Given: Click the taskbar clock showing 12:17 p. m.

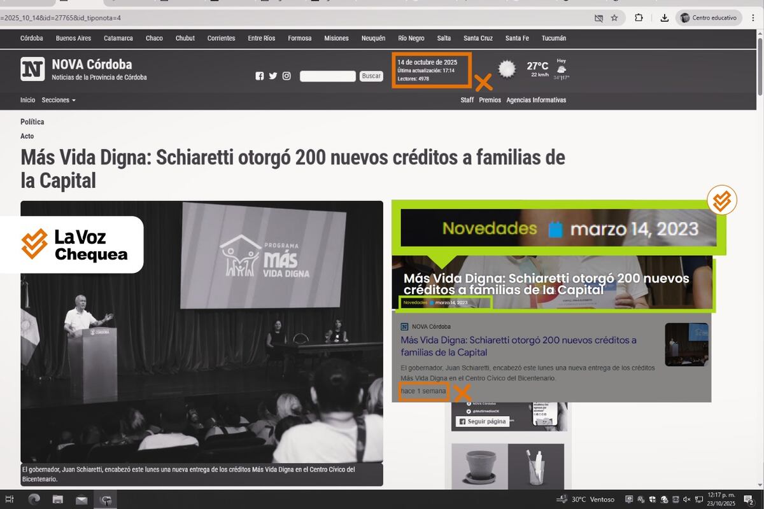Looking at the screenshot, I should [x=721, y=499].
